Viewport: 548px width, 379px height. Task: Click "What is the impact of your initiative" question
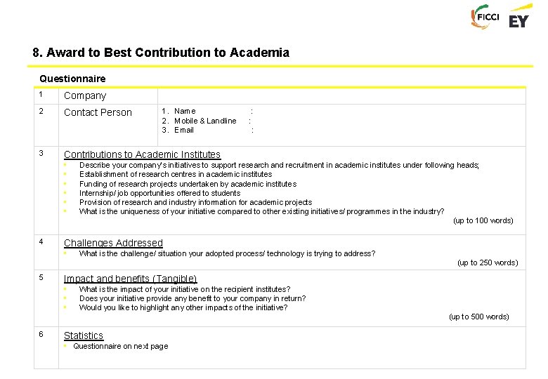(185, 289)
